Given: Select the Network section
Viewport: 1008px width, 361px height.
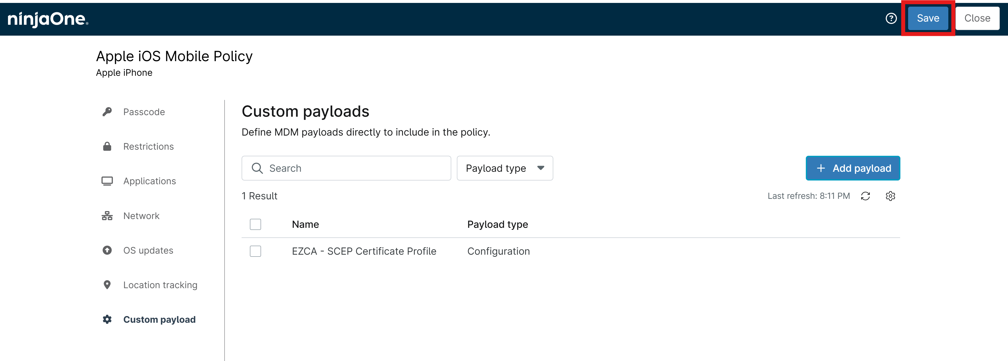Looking at the screenshot, I should coord(141,216).
